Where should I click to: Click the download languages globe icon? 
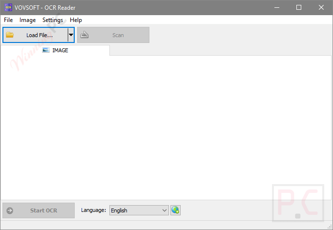[175, 210]
